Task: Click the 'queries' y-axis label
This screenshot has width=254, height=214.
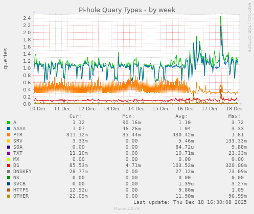Action: [6, 59]
